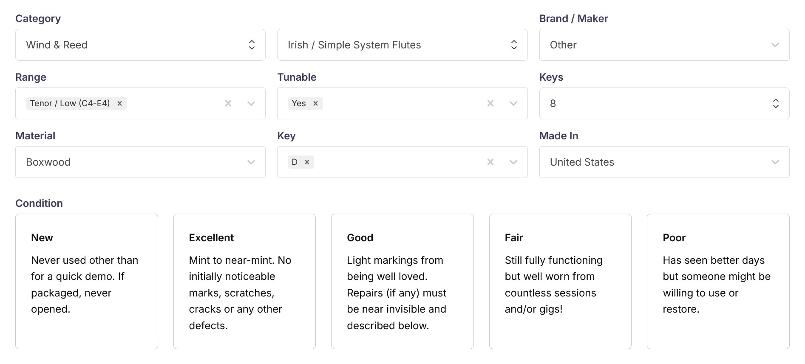
Task: Expand the Boxwood material dropdown
Action: pyautogui.click(x=140, y=162)
